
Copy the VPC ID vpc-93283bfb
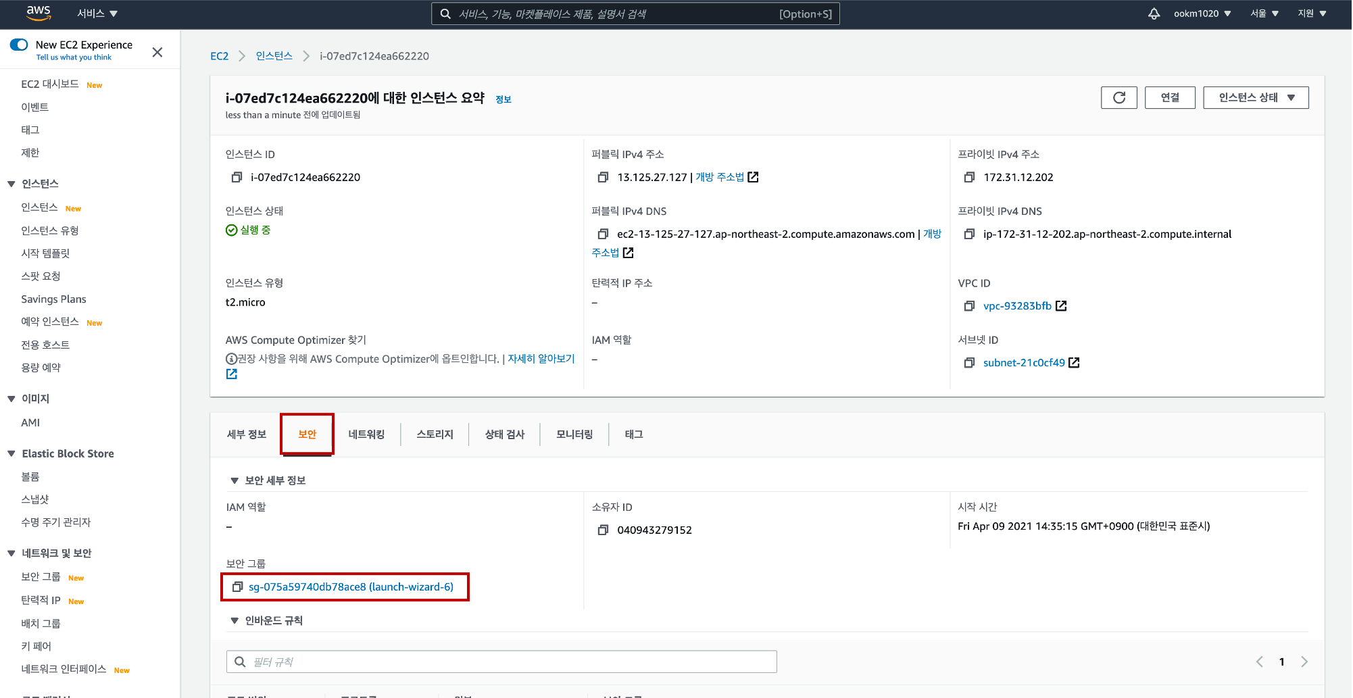click(969, 306)
